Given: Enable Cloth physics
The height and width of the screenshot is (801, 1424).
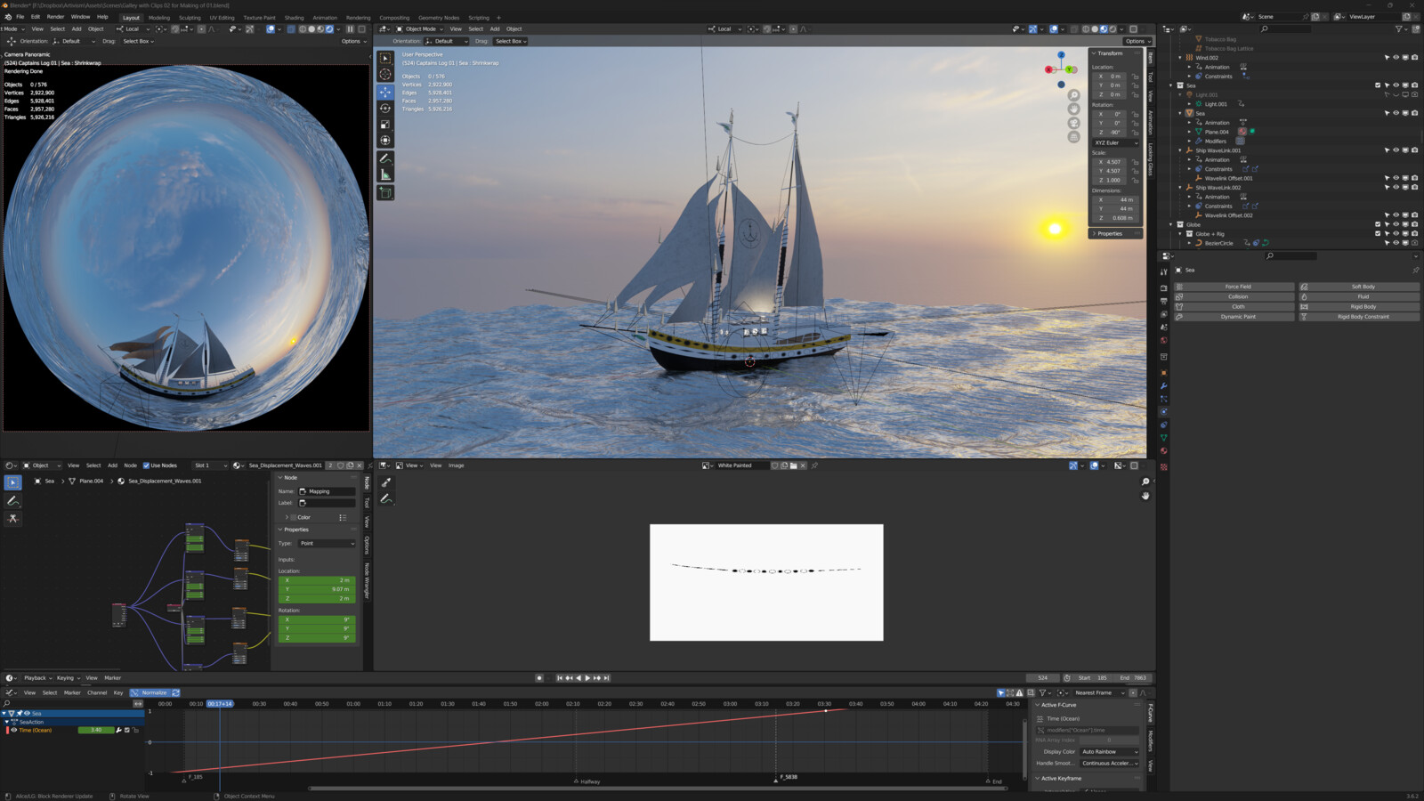Looking at the screenshot, I should pos(1234,306).
